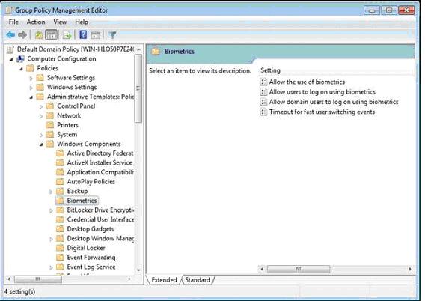Toggle the Show/Hide Console Tree icon
Viewport: 425px width, 301px height.
52,34
